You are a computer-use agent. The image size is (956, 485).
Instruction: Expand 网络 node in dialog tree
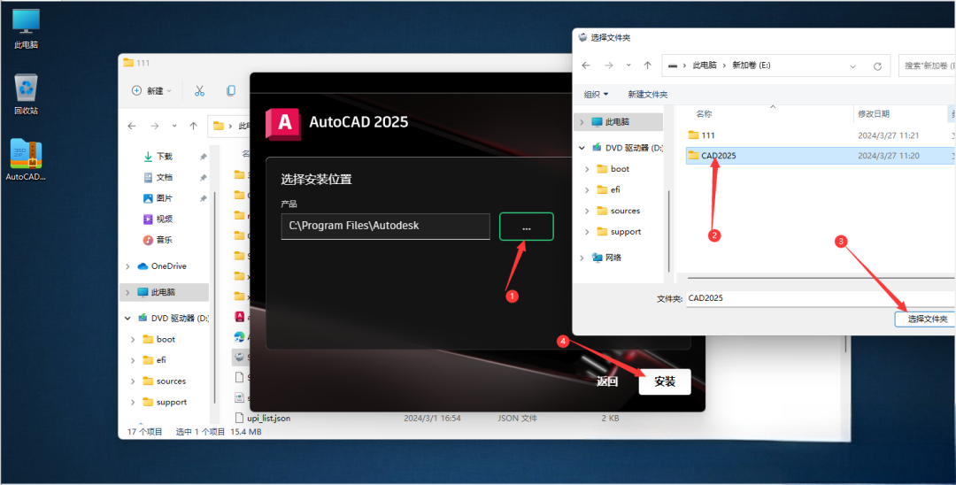(582, 258)
